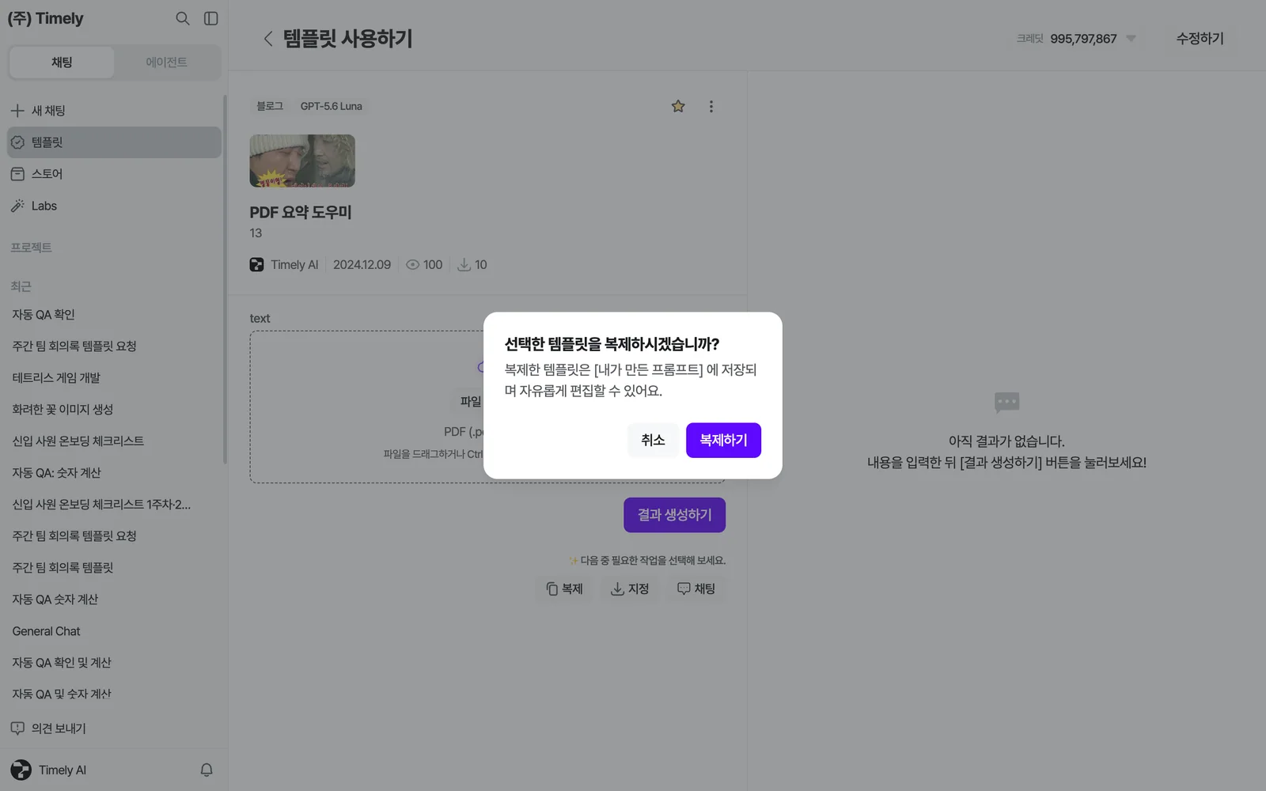This screenshot has height=791, width=1266.
Task: Toggle the favorite star icon
Action: (678, 106)
